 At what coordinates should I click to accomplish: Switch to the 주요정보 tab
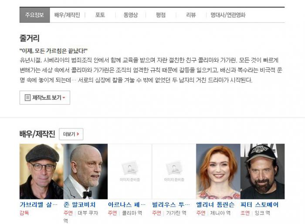(34, 15)
